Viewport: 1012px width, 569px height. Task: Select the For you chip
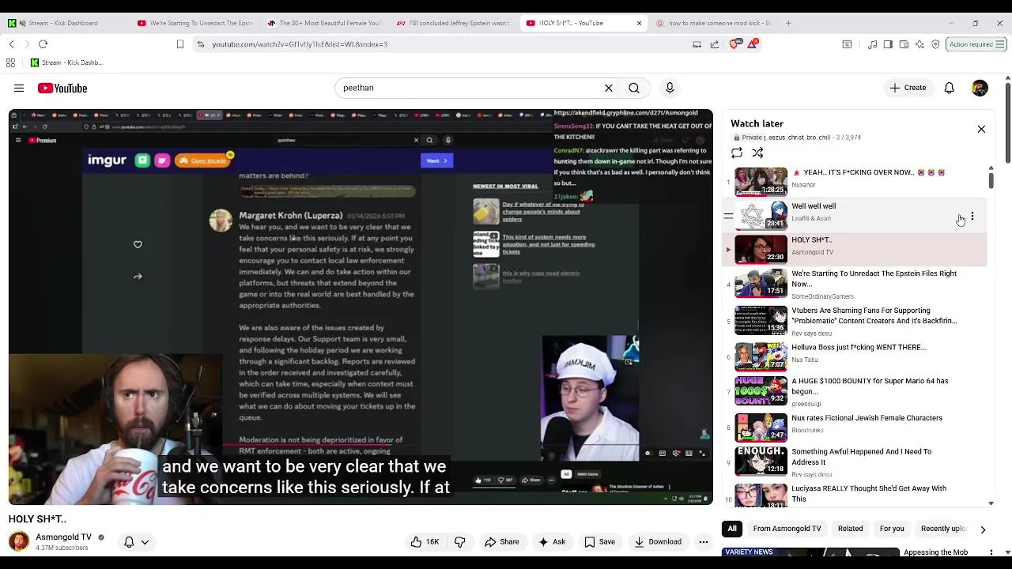pyautogui.click(x=892, y=529)
